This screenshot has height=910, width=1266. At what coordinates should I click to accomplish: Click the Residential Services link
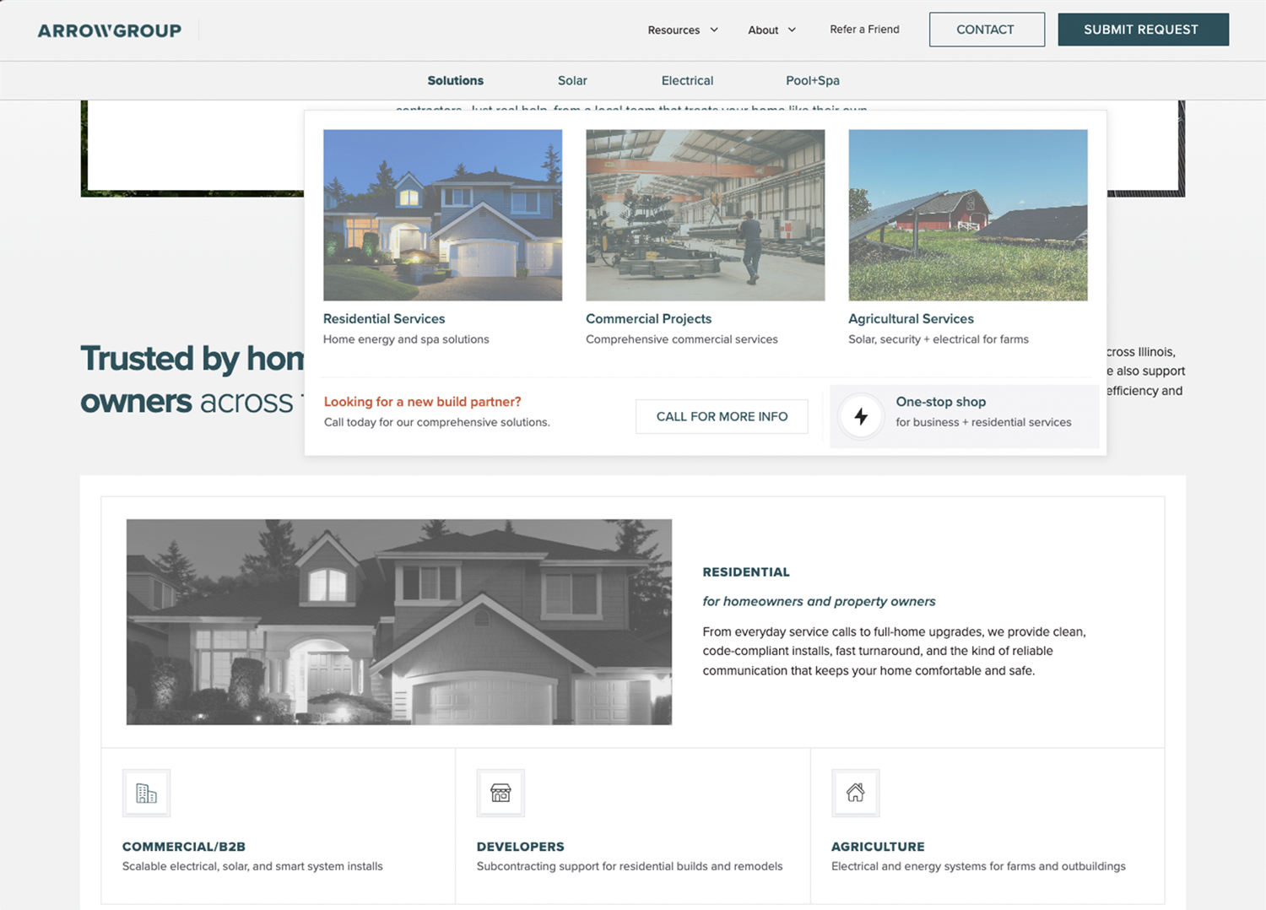384,318
